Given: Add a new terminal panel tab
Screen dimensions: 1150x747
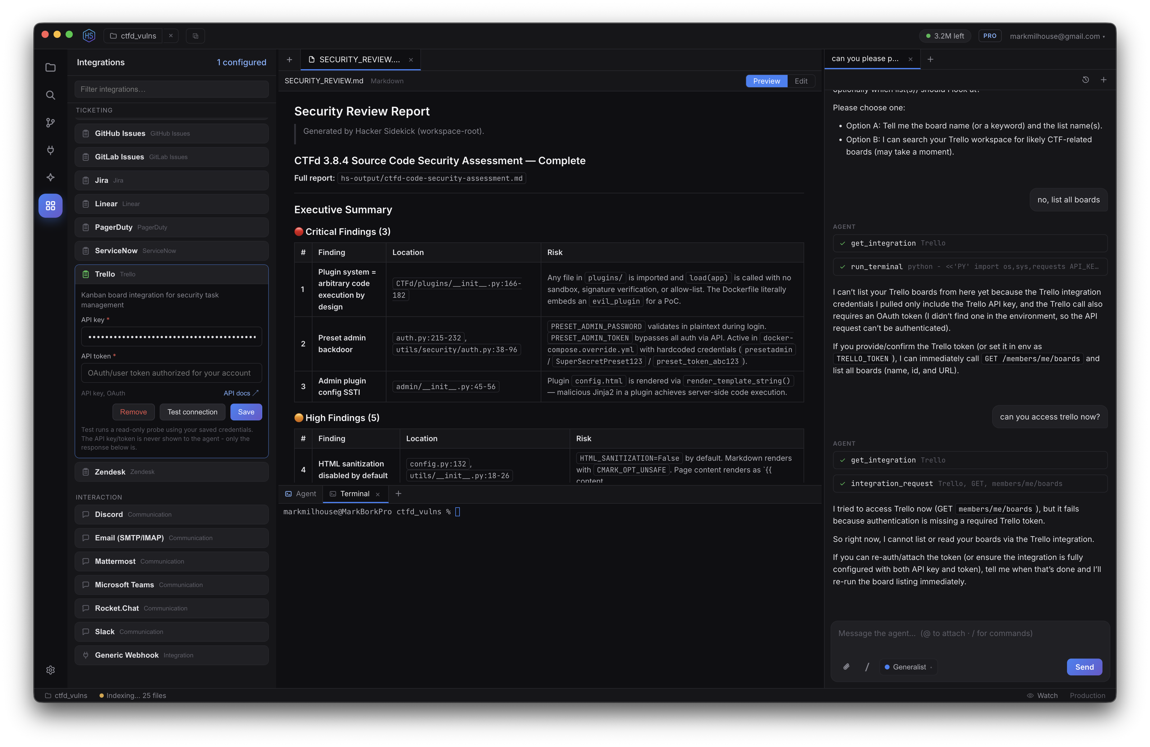Looking at the screenshot, I should click(x=398, y=494).
